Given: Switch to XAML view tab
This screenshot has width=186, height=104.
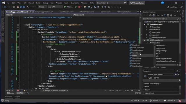Looking at the screenshot, I should pos(20,93).
